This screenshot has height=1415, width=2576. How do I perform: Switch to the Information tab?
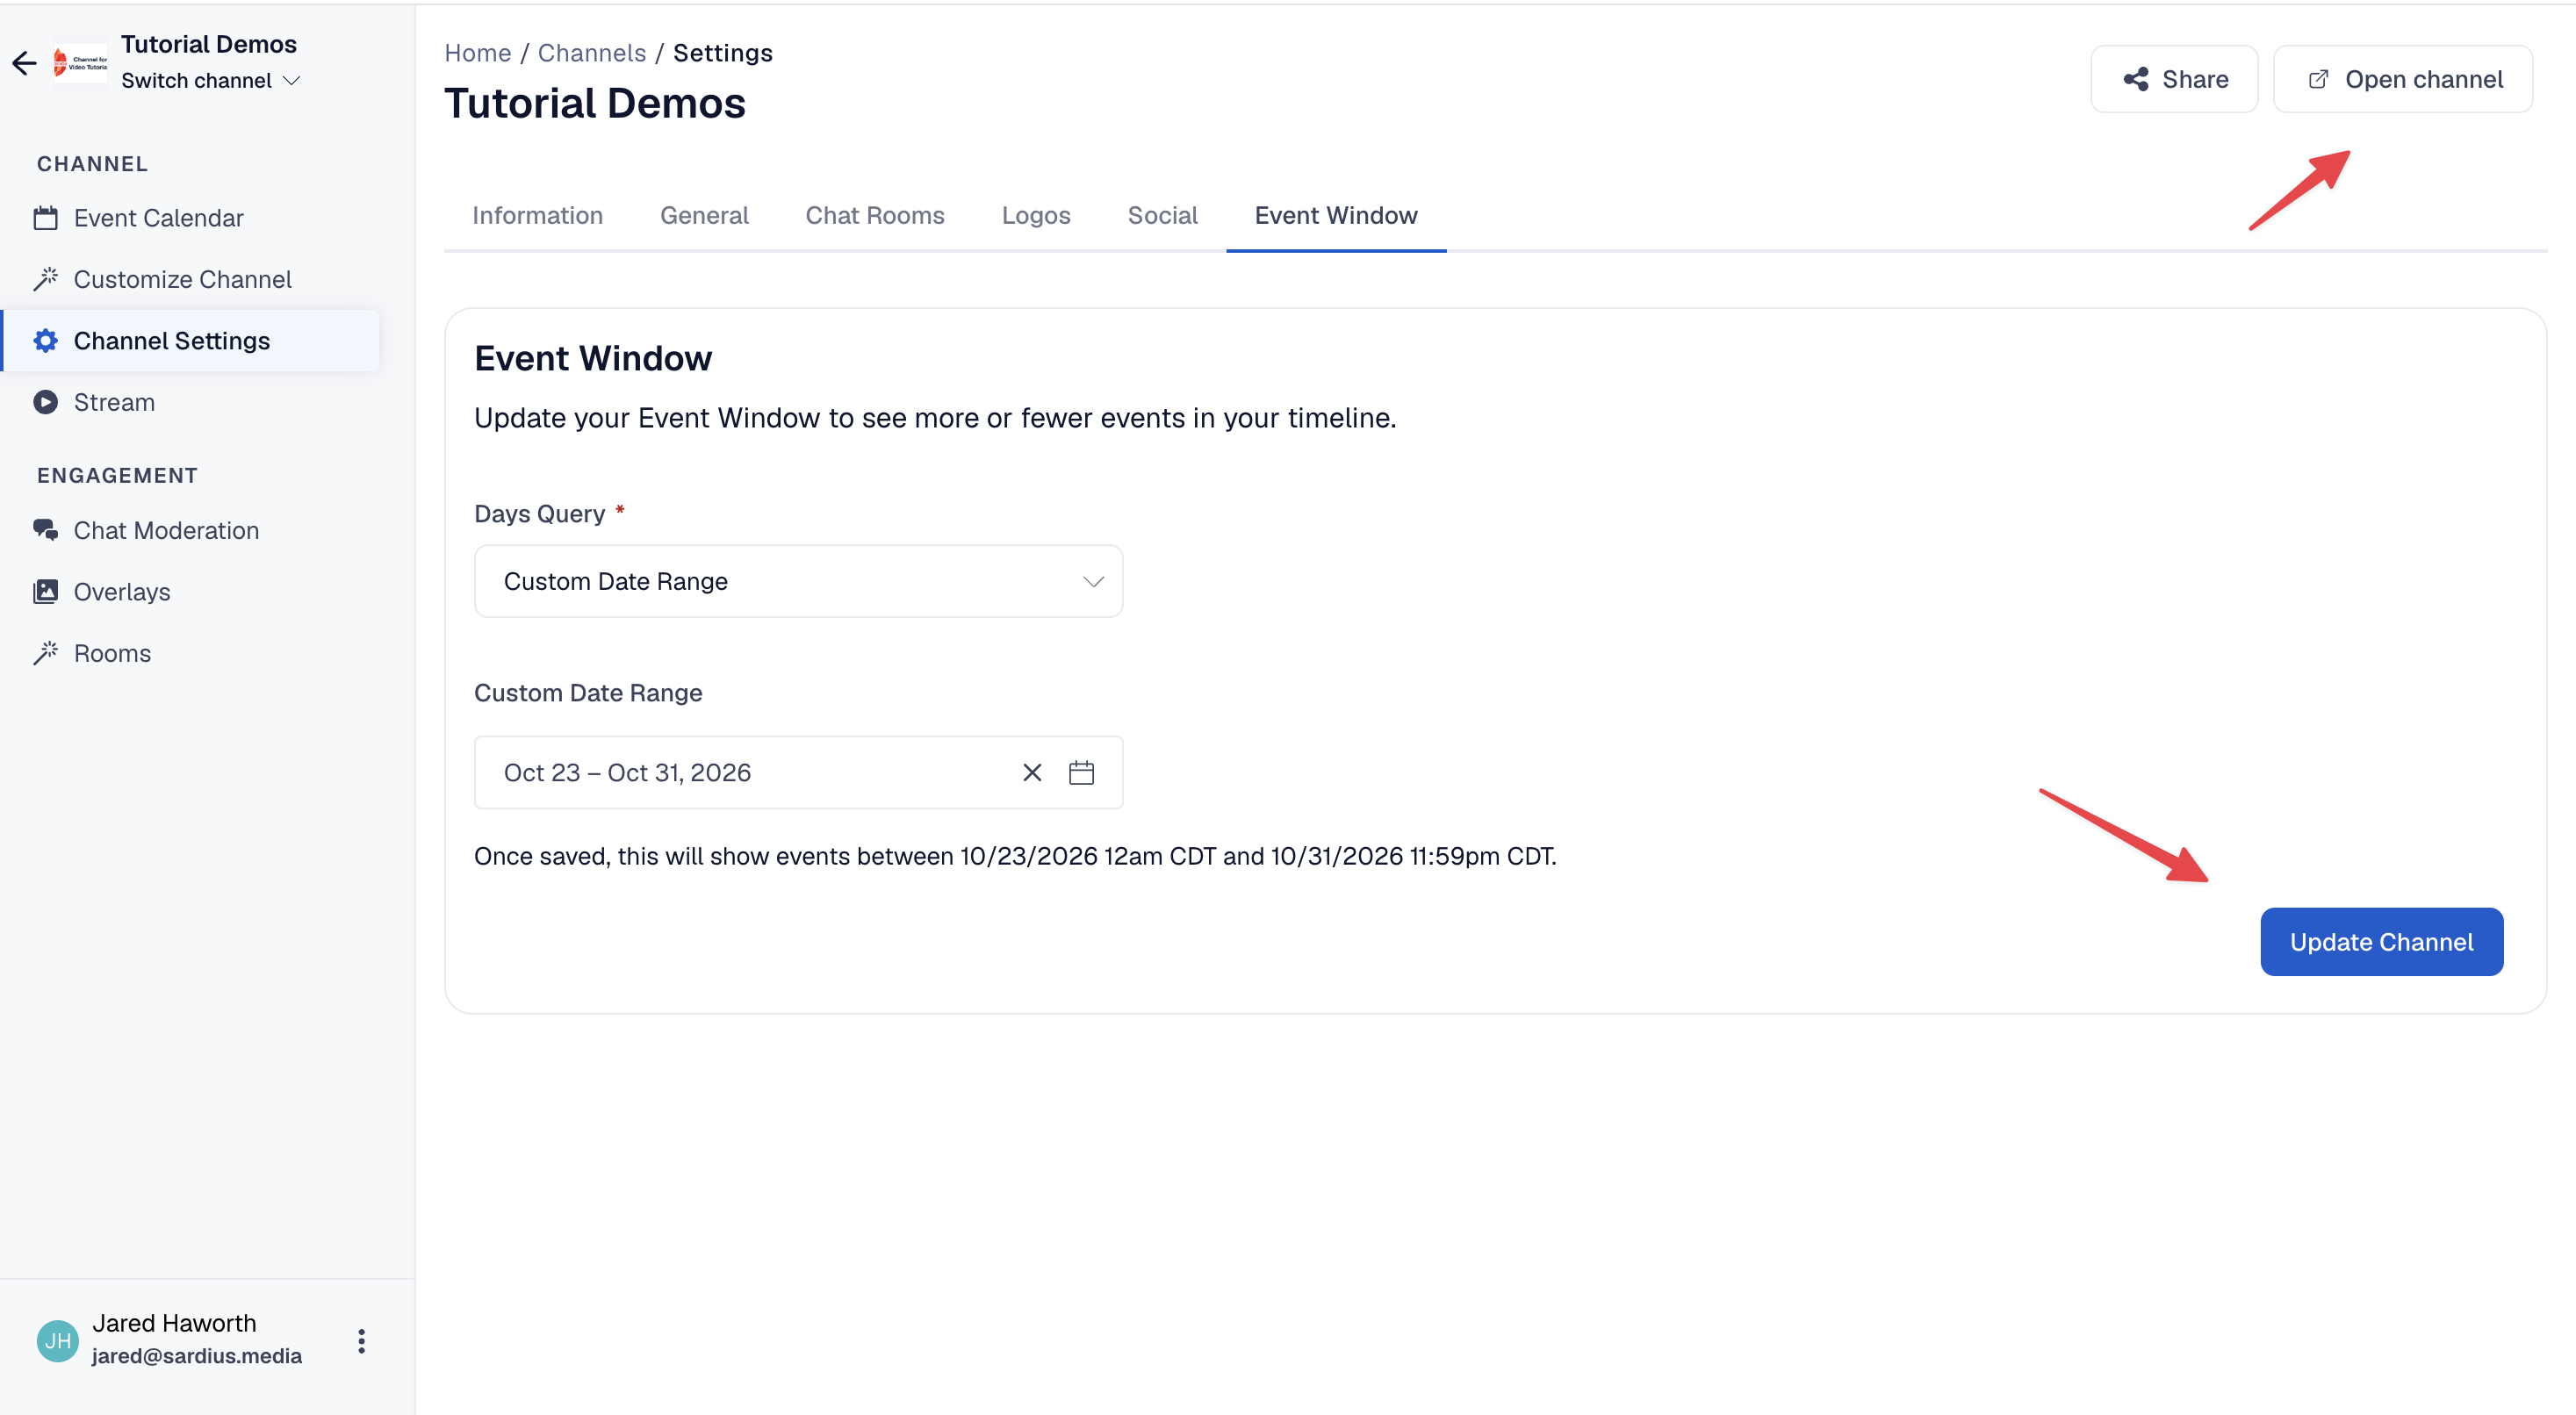tap(537, 215)
